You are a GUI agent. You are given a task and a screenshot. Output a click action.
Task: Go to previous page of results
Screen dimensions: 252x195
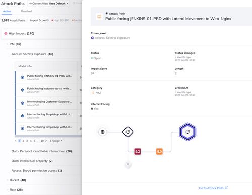click(16, 141)
